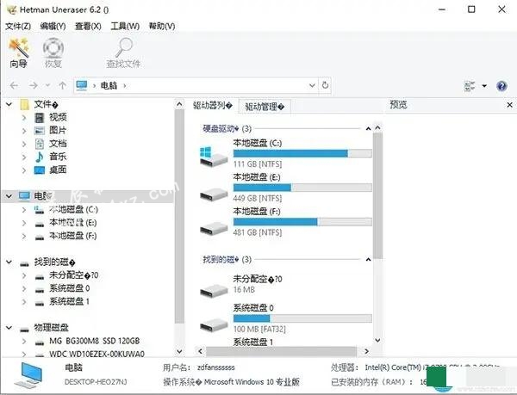Go forward with the right arrow
517x395 pixels.
point(33,85)
